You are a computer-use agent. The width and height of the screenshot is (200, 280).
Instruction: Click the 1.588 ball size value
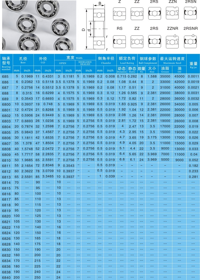point(152,76)
